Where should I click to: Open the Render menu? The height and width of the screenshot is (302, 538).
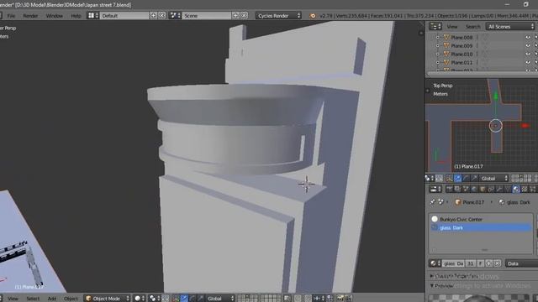click(30, 16)
